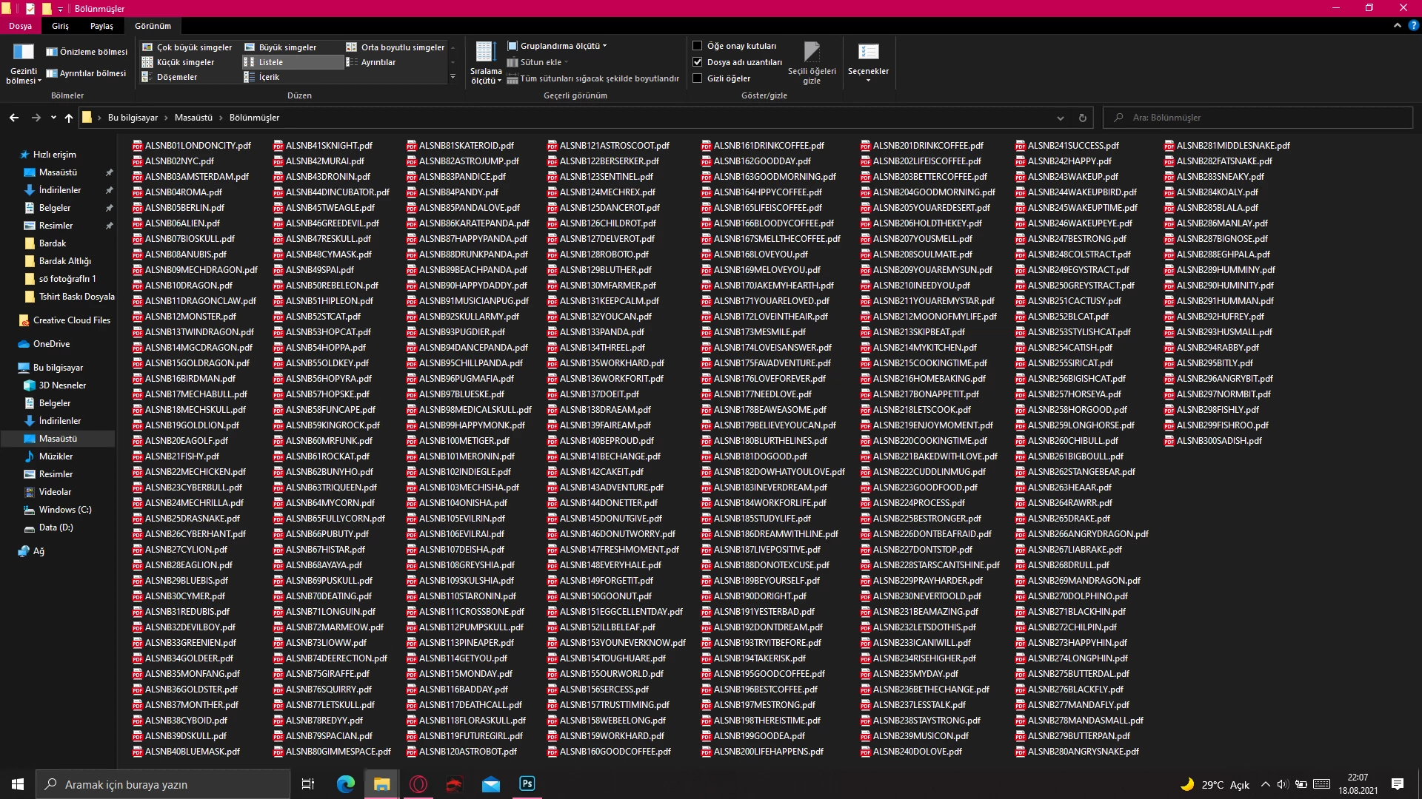The height and width of the screenshot is (799, 1422).
Task: Open recent locations dropdown arrow
Action: [53, 118]
